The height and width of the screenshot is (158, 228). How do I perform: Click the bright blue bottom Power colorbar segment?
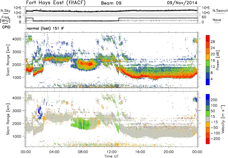click(x=208, y=82)
